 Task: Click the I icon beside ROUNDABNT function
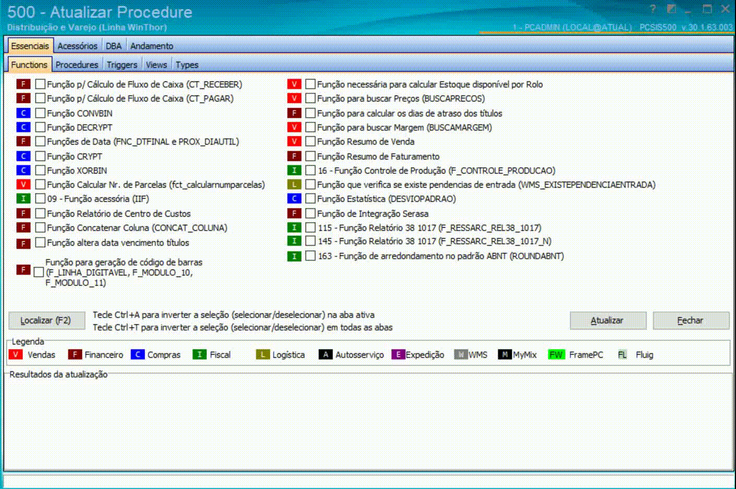(294, 256)
